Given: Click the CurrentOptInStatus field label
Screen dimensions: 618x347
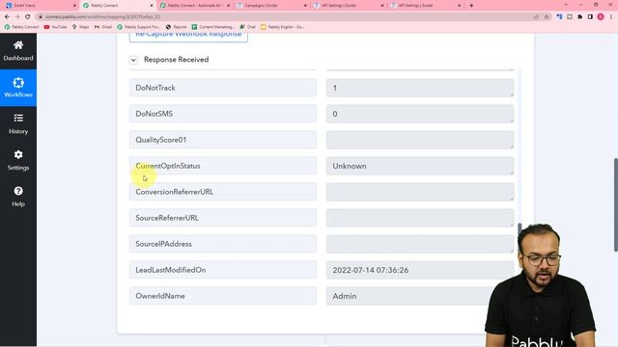Looking at the screenshot, I should 223,166.
